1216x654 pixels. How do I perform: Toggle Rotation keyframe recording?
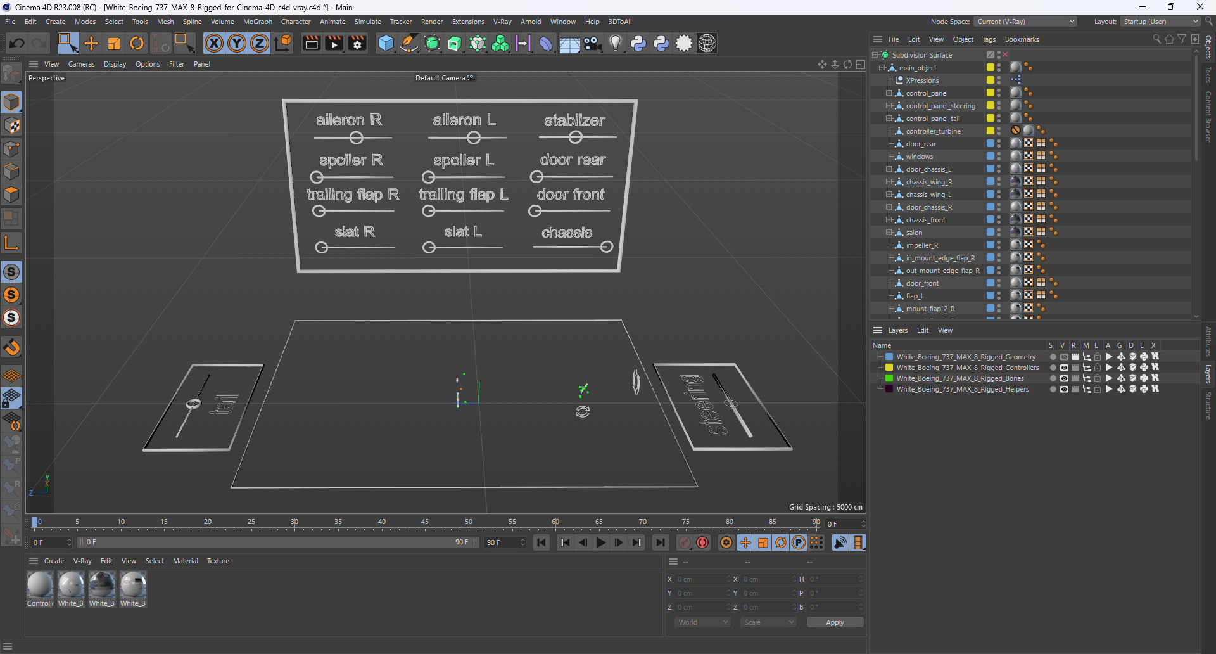tap(781, 542)
